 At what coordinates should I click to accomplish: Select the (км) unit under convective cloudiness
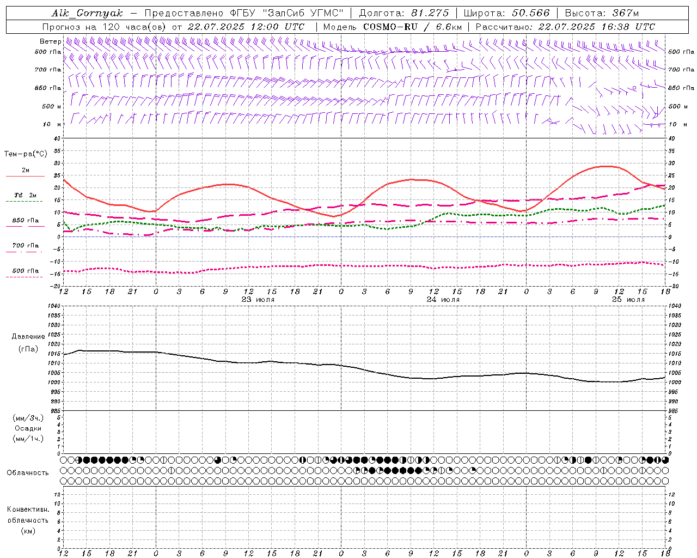click(28, 530)
